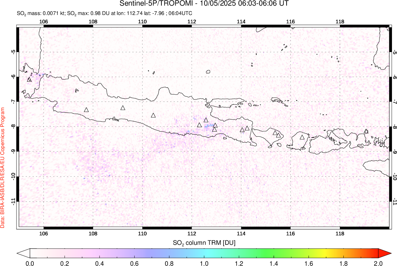
Task: Click the '0.6' colorbar tick label
Action: [x=135, y=263]
